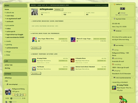Screen dimensions: 138x103
Task: Open on systems & self page
Action: pos(14,19)
